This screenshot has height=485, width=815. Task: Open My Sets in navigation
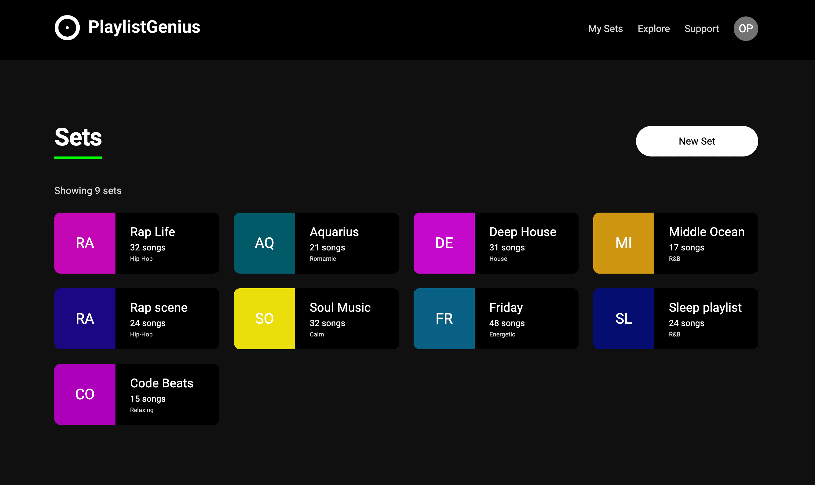[605, 29]
